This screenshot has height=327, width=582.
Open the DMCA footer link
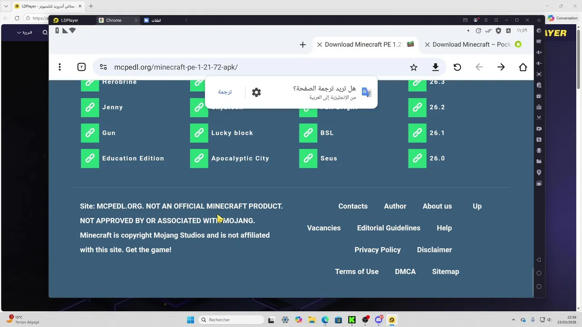click(x=405, y=272)
